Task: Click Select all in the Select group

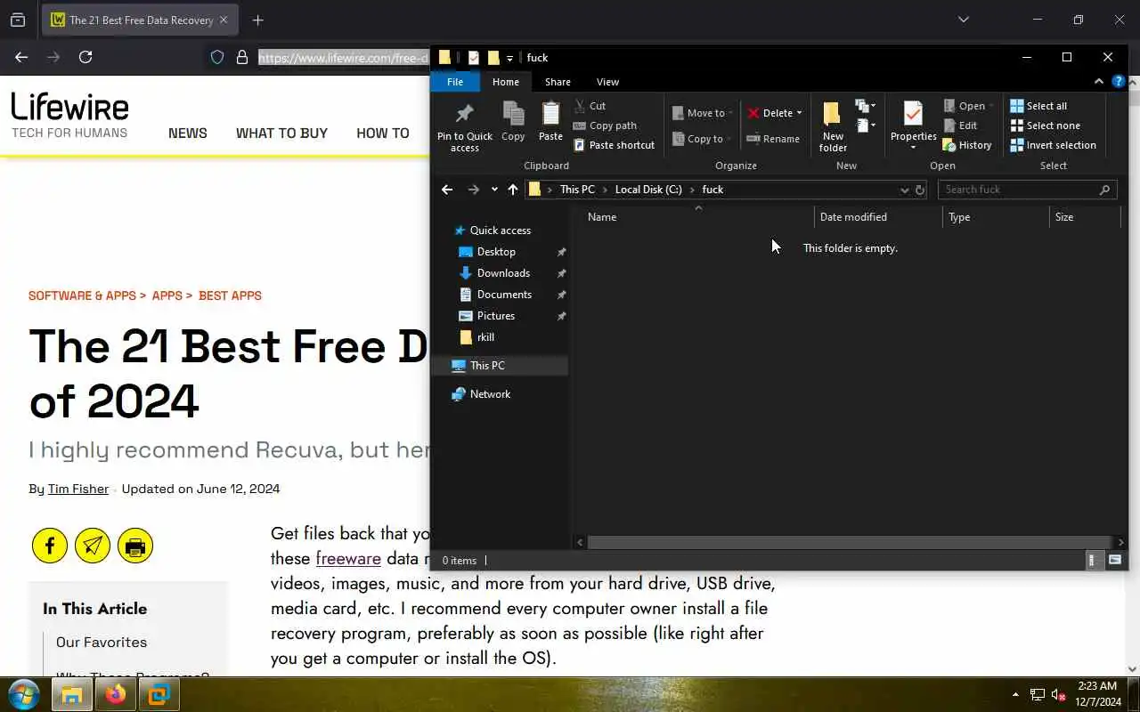Action: point(1038,106)
